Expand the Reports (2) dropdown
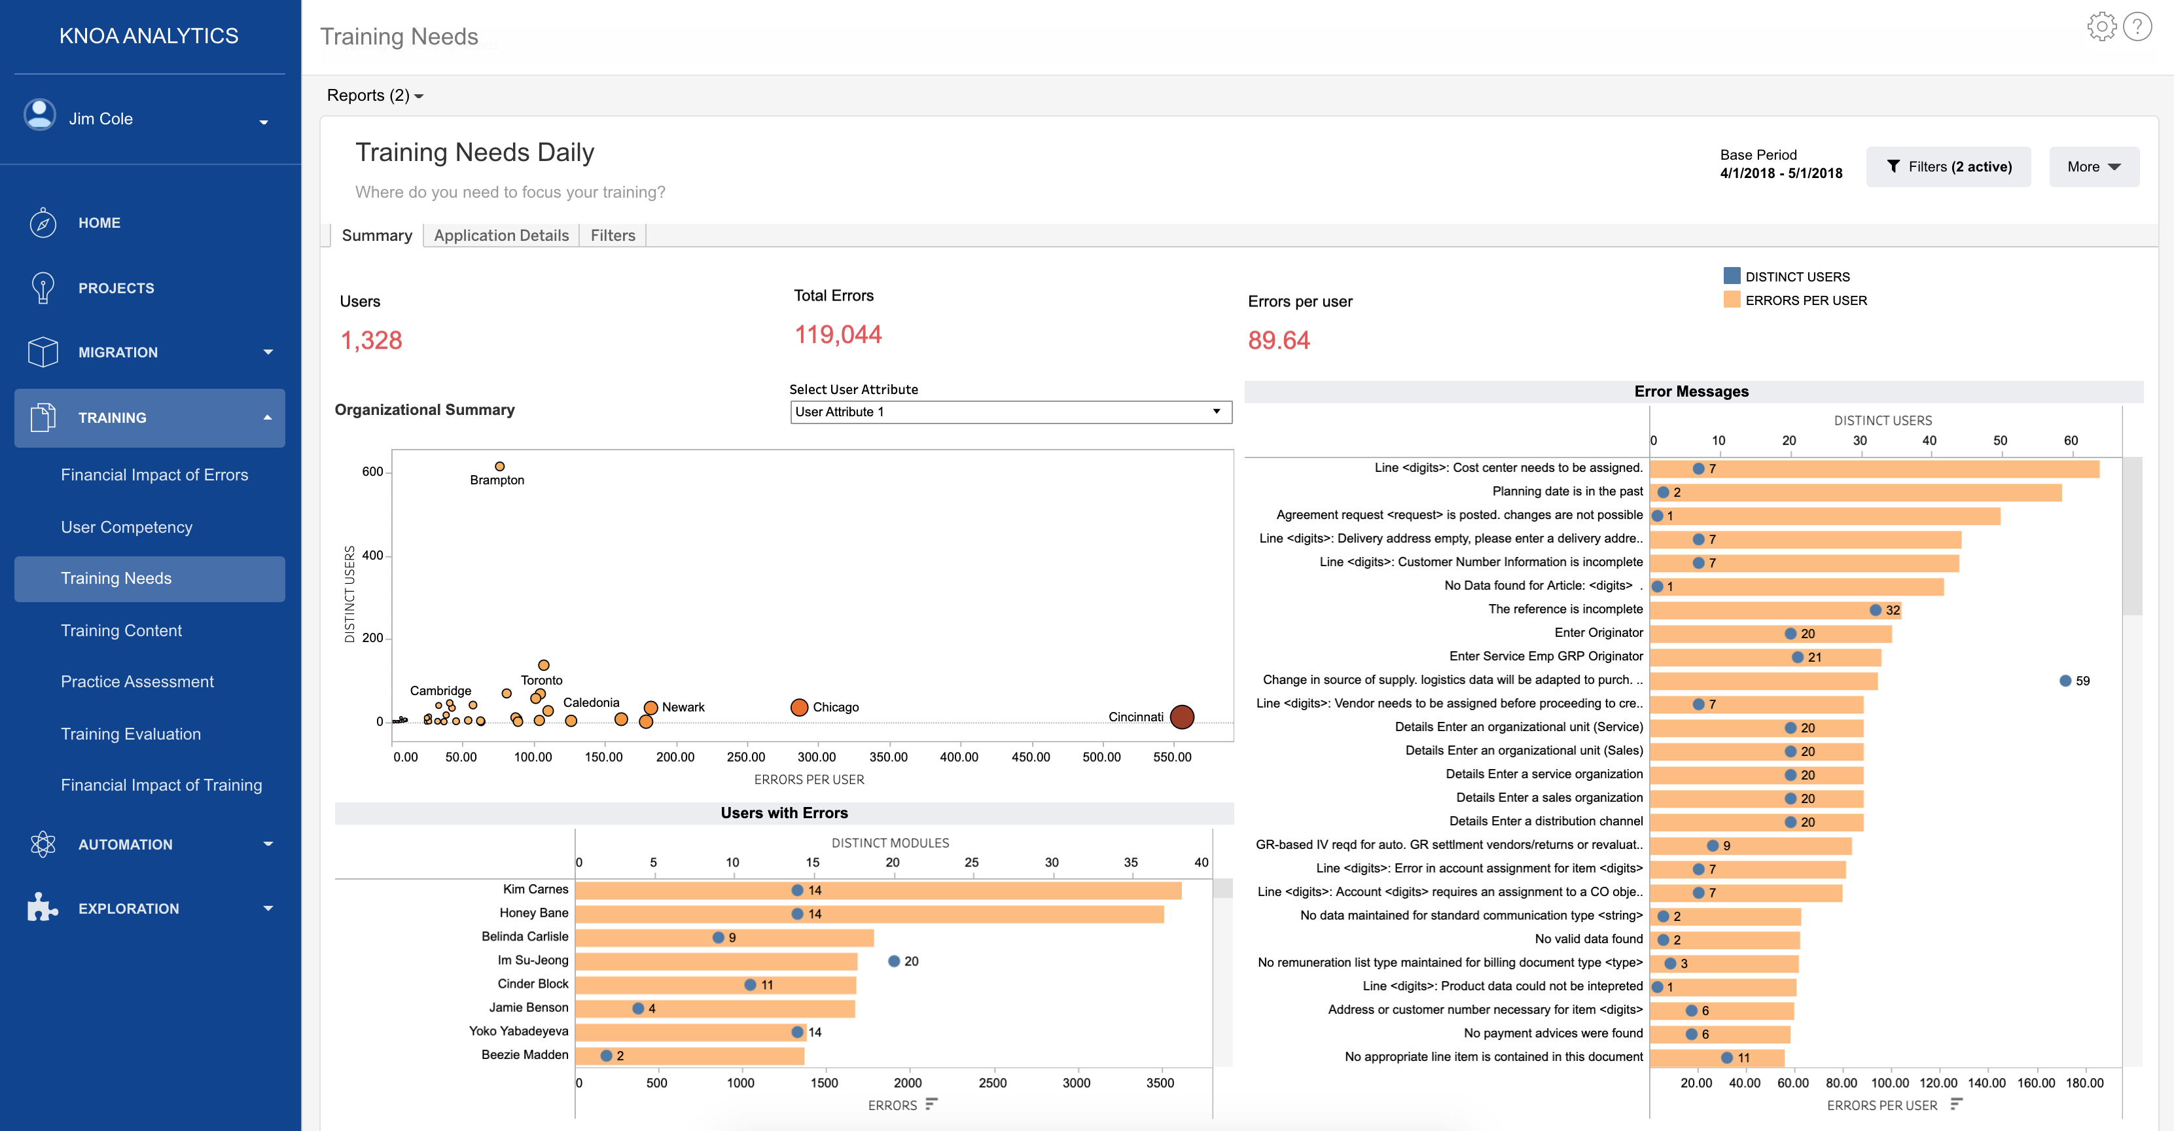This screenshot has height=1131, width=2174. point(375,96)
